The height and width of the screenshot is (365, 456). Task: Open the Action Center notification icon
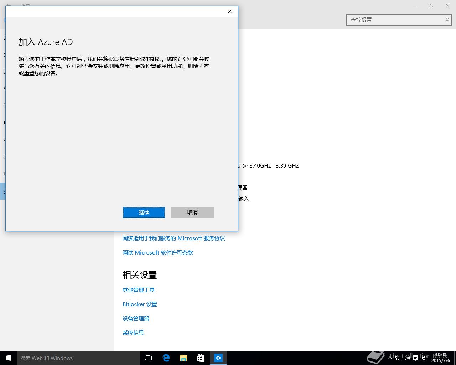(415, 358)
